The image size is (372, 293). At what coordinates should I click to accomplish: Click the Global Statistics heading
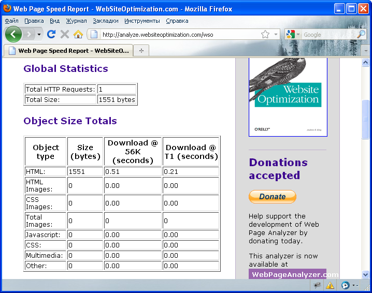point(66,68)
